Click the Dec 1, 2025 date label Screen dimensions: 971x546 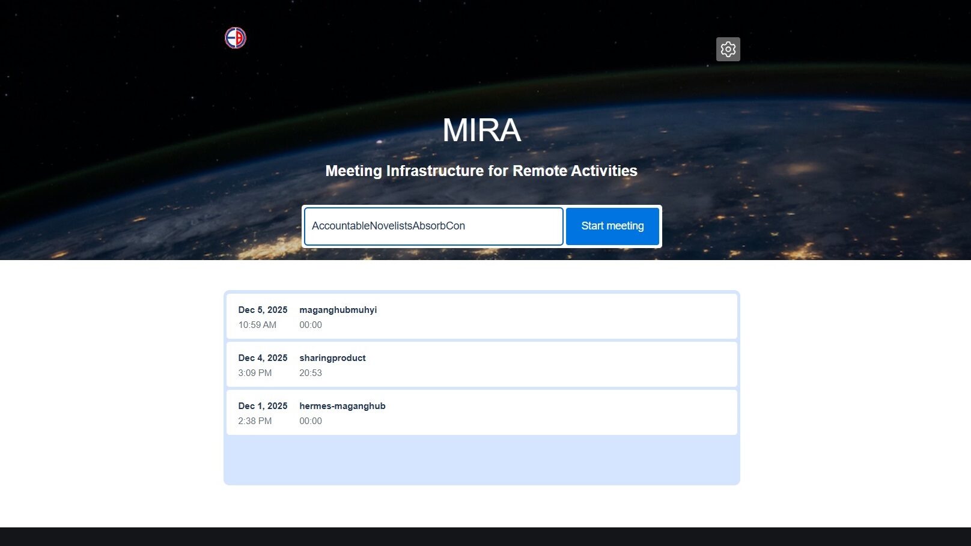tap(263, 406)
